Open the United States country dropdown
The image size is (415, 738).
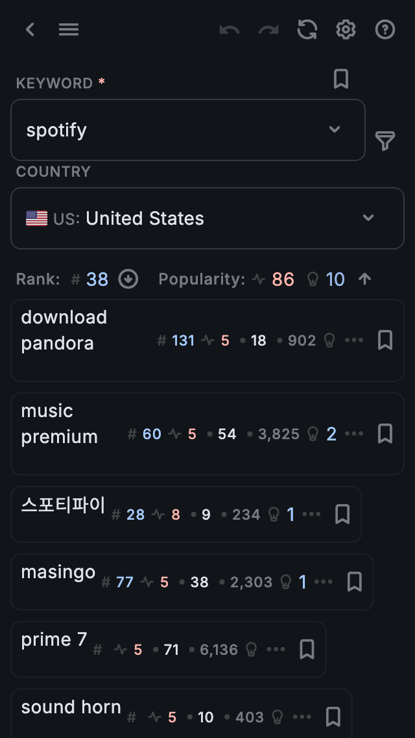point(368,218)
